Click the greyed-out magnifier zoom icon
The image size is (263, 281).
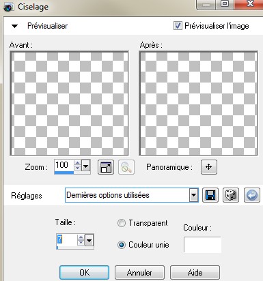point(126,167)
